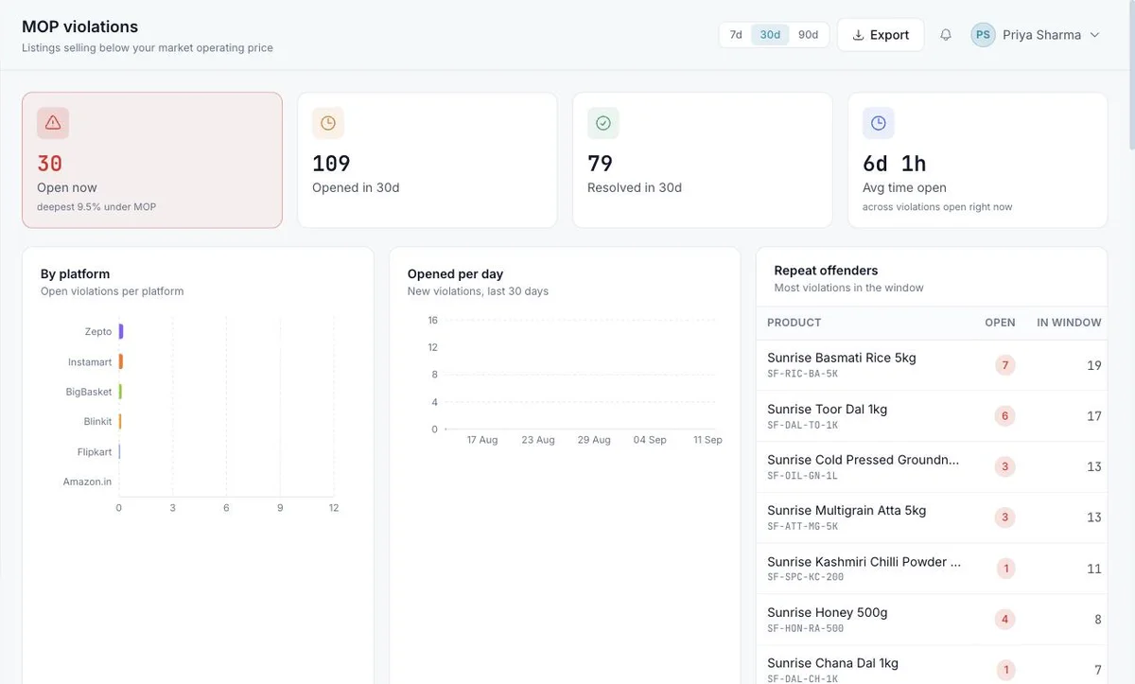This screenshot has width=1135, height=684.
Task: Click the Instamart bar in platform chart
Action: point(121,362)
